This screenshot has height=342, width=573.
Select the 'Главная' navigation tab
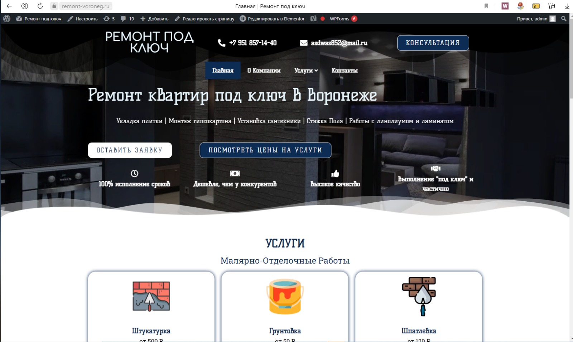coord(223,71)
